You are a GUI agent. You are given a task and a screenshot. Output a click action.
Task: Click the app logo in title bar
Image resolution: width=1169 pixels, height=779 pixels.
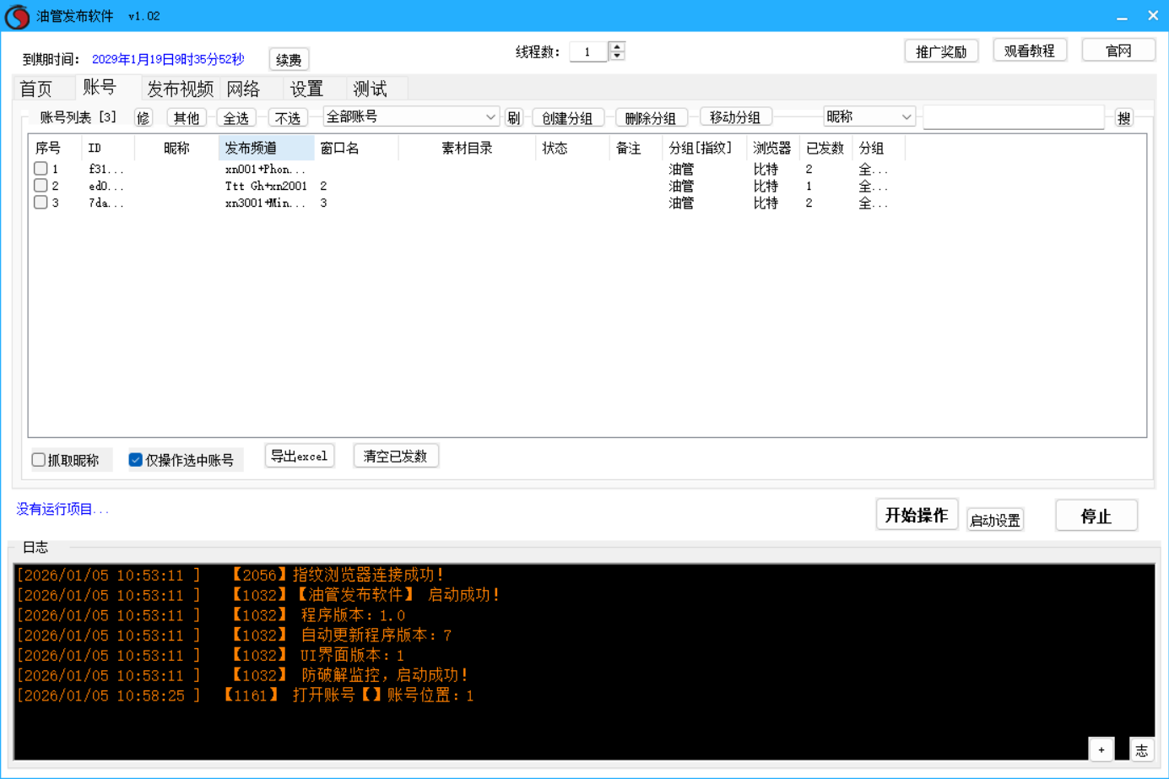click(x=17, y=16)
